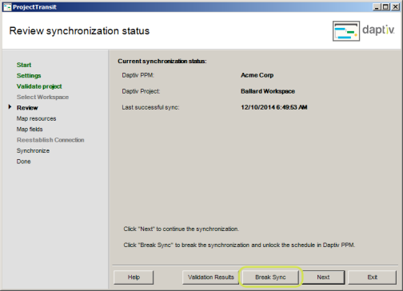
Task: Click the Daptiv logo icon
Action: click(x=346, y=31)
